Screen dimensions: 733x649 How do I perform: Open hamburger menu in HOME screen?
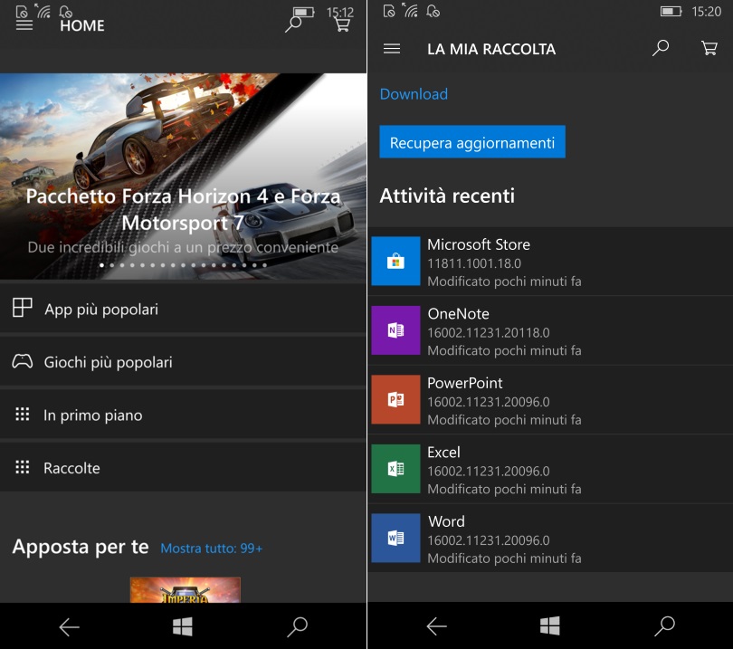tap(24, 25)
